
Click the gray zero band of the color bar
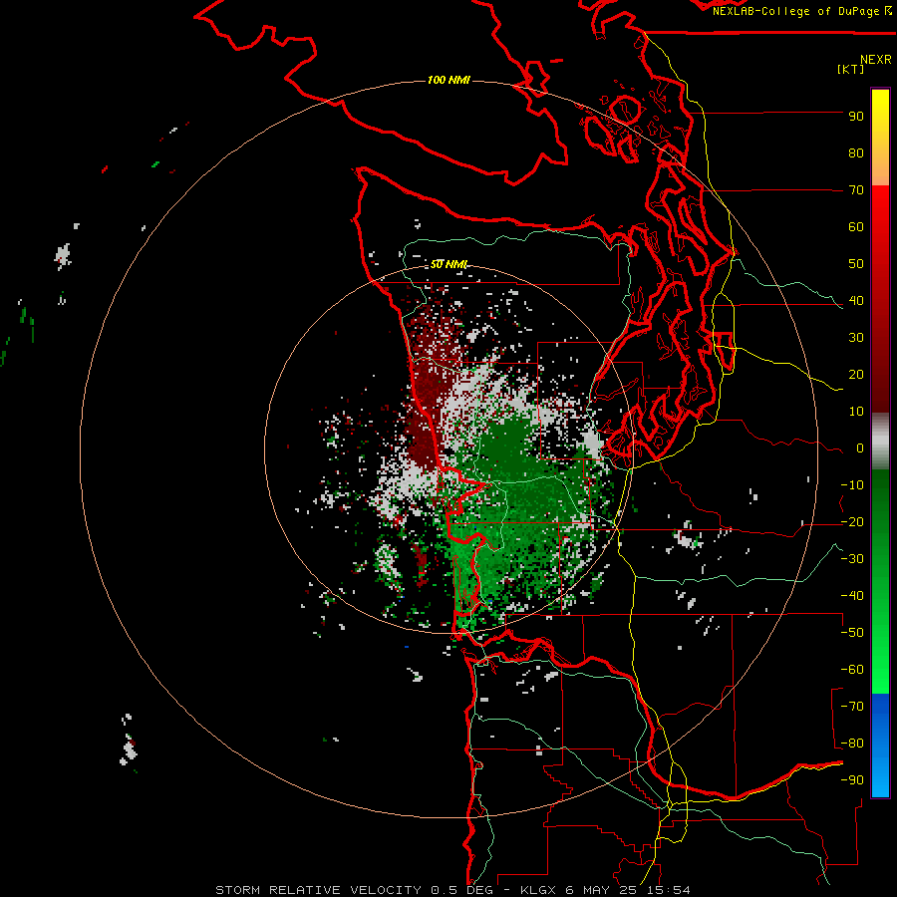[880, 442]
